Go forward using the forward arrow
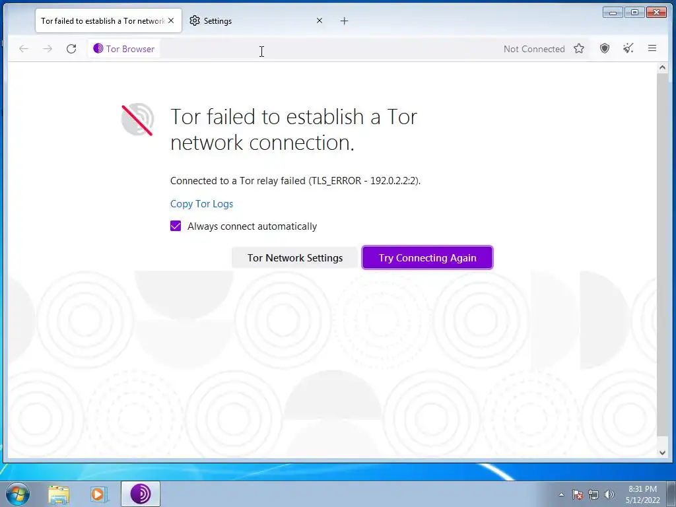This screenshot has width=676, height=507. pyautogui.click(x=48, y=49)
